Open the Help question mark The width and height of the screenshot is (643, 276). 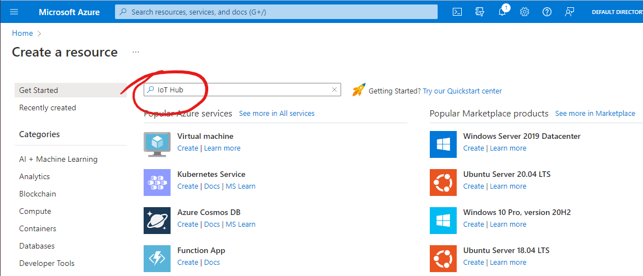(x=546, y=12)
